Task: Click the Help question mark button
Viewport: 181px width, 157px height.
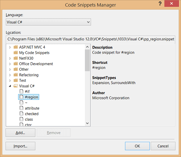Action: click(x=160, y=4)
